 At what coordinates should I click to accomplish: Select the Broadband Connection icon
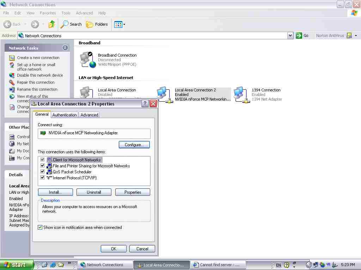(87, 60)
